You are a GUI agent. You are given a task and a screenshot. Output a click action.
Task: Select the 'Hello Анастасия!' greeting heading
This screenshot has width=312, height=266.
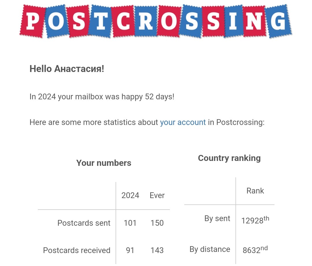click(67, 69)
